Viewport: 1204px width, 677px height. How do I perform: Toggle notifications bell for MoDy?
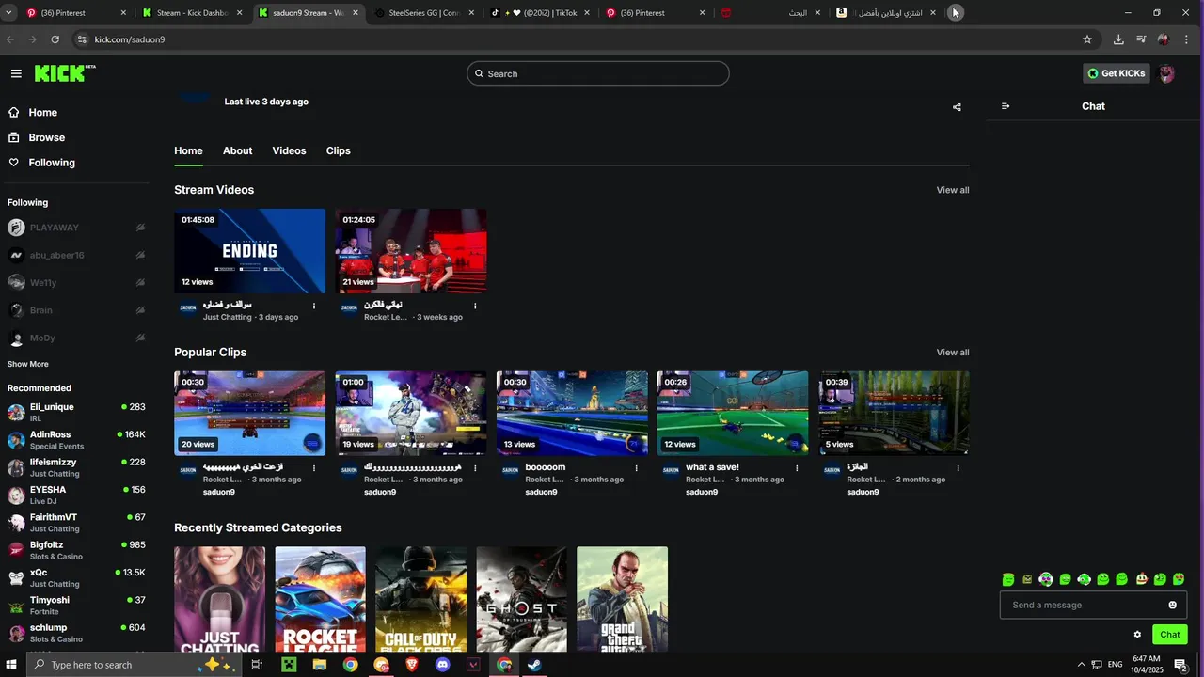point(140,338)
